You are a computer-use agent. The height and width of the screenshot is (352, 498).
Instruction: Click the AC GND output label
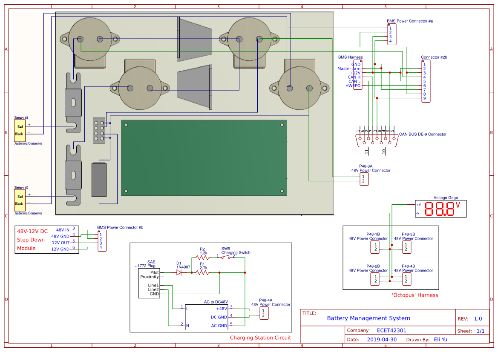click(x=219, y=326)
